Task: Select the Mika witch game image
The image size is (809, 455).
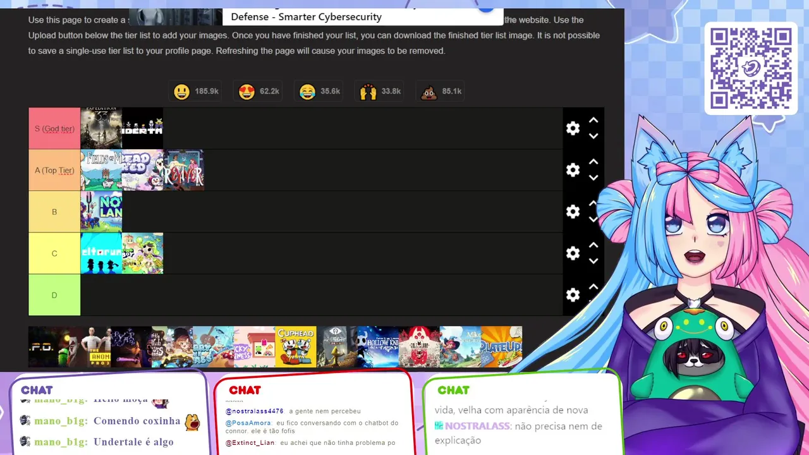Action: [x=460, y=347]
